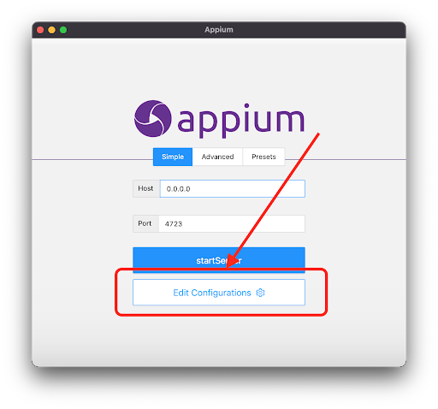Open Edit Configurations text label
The width and height of the screenshot is (438, 409).
[212, 293]
